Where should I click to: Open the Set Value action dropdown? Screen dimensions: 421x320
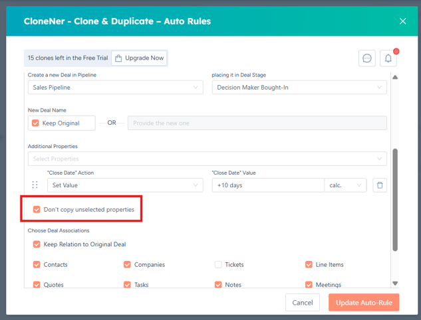click(x=125, y=185)
